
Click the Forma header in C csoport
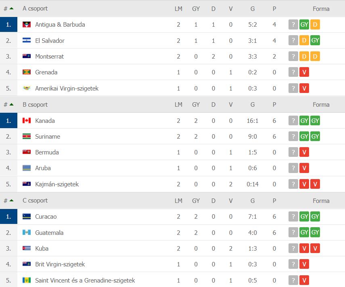[x=321, y=201]
